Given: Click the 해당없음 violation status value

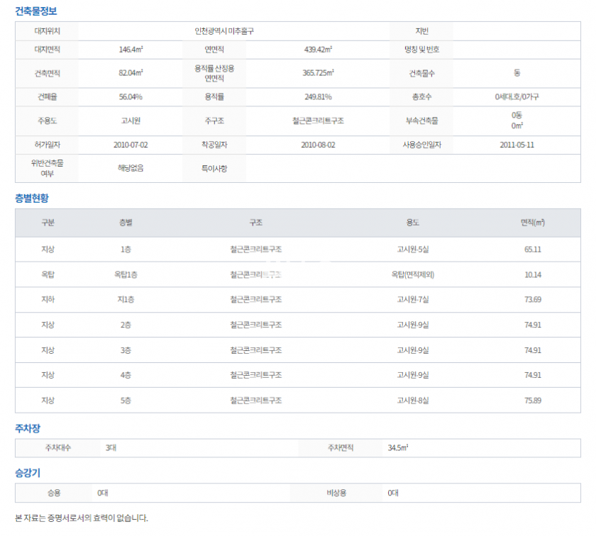Looking at the screenshot, I should pos(131,168).
